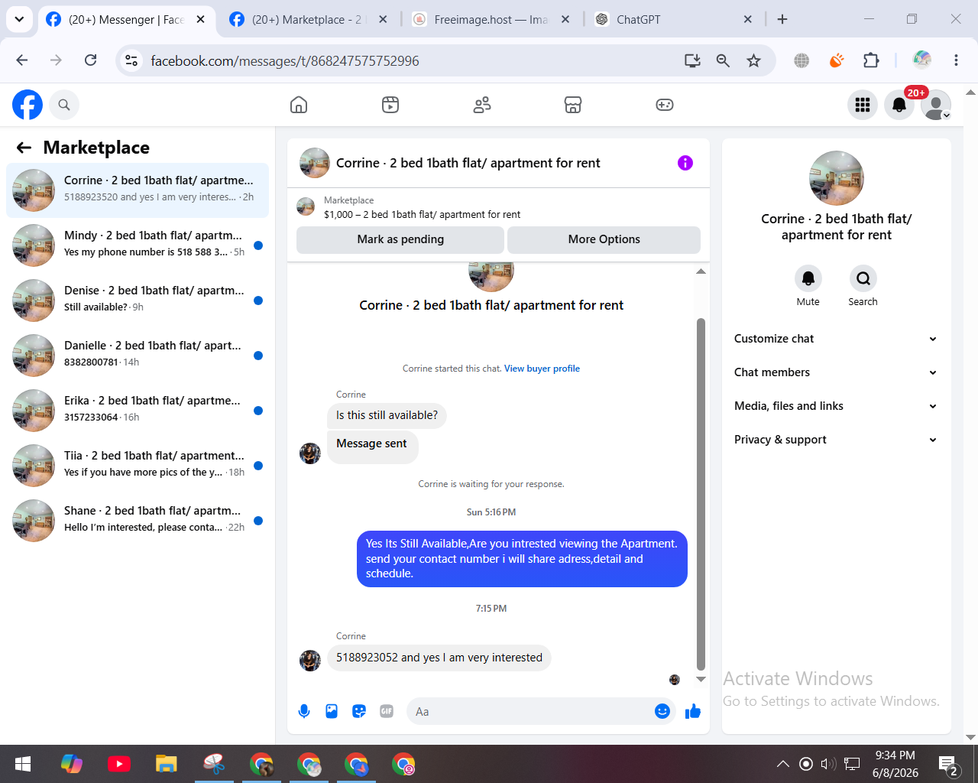978x783 pixels.
Task: Go back using the Marketplace arrow
Action: tap(24, 148)
